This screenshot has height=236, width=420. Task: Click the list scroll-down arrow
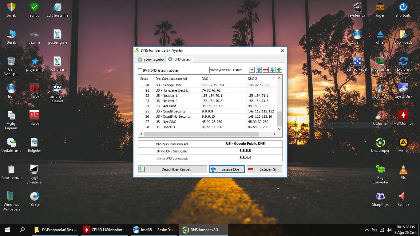(x=279, y=129)
